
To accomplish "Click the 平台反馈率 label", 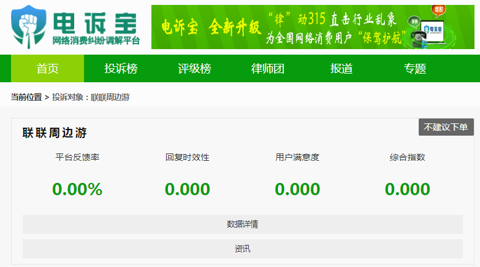I will coord(77,157).
